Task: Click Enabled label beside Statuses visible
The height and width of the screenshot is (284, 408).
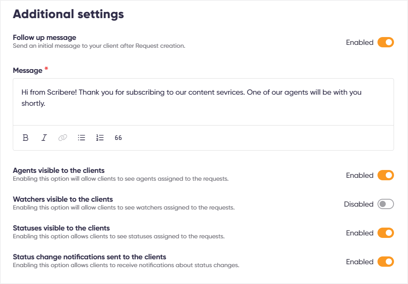Action: [360, 233]
